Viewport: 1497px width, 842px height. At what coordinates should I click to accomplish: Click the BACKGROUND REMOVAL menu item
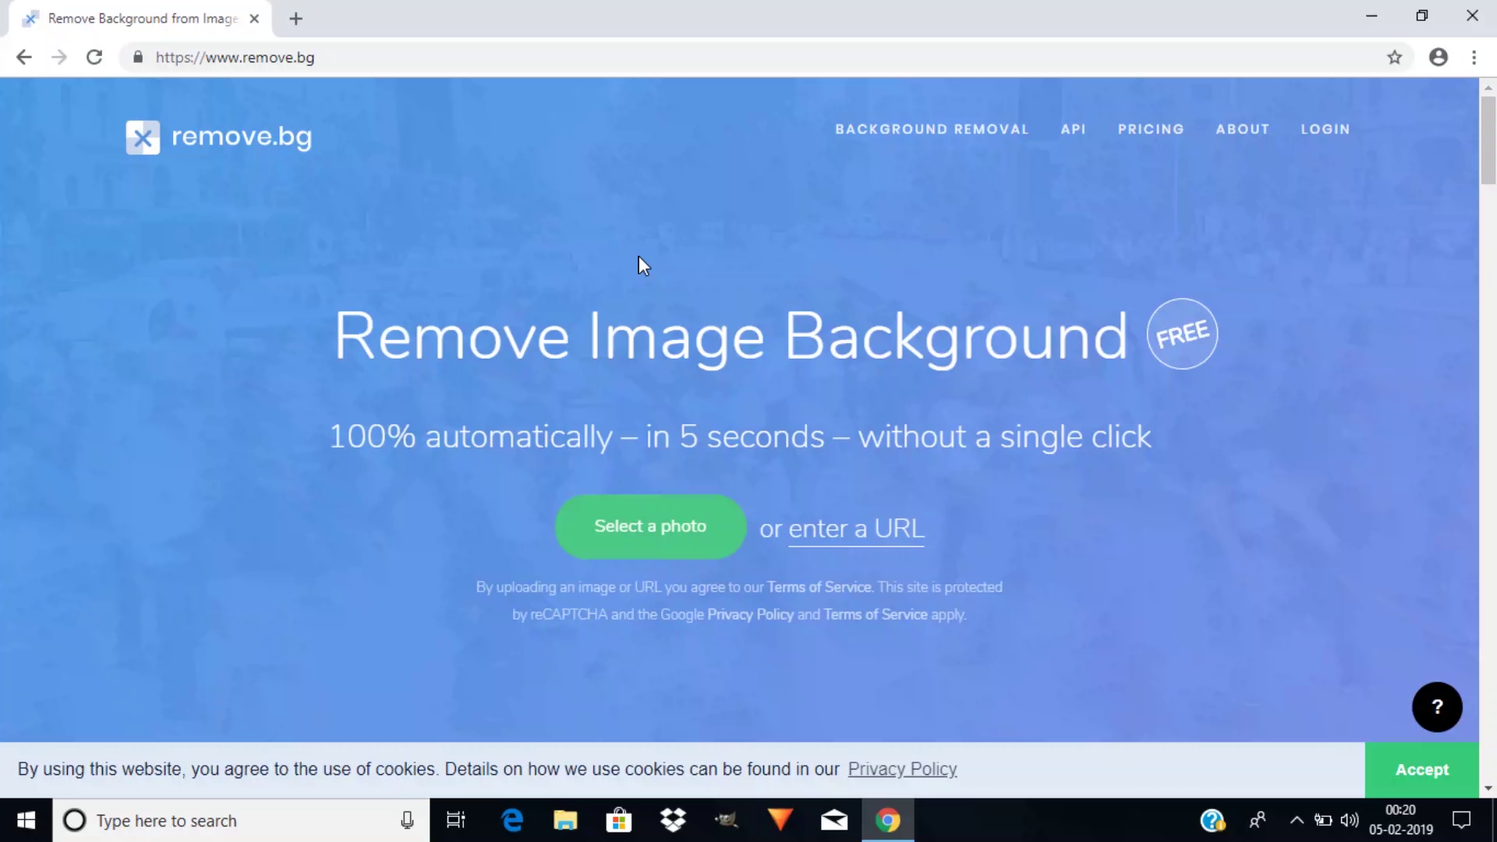[x=933, y=129]
